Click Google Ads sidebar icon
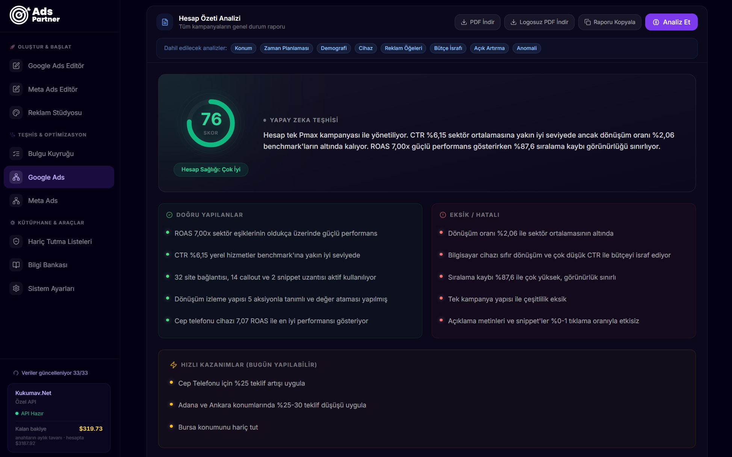Screen dimensions: 732x457 [16, 177]
